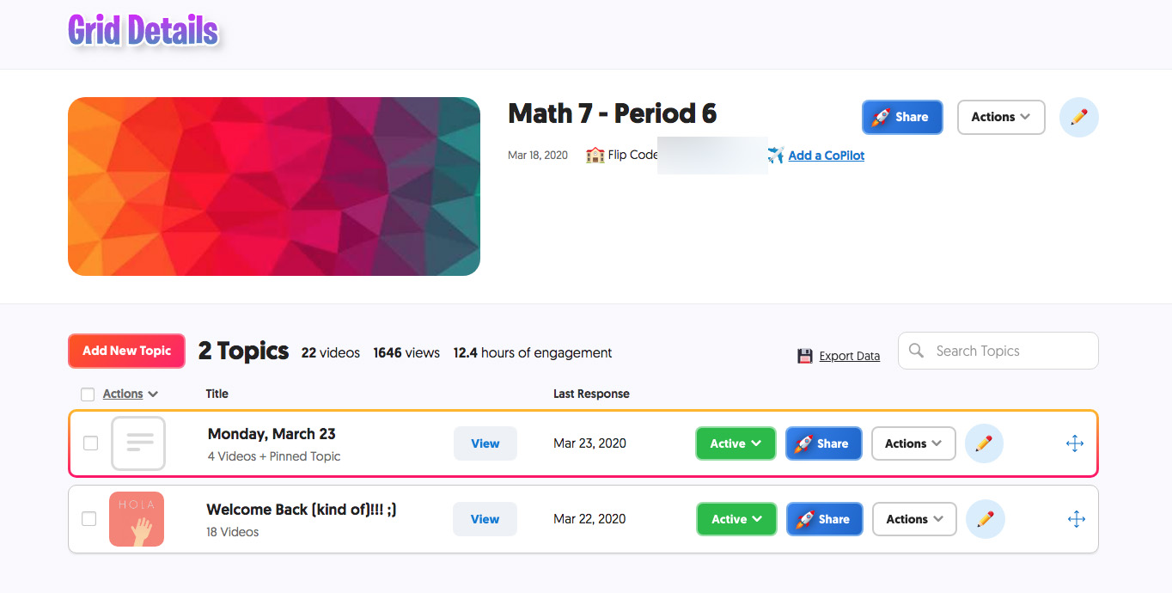1172x593 pixels.
Task: Click into the Search Topics field
Action: click(998, 351)
